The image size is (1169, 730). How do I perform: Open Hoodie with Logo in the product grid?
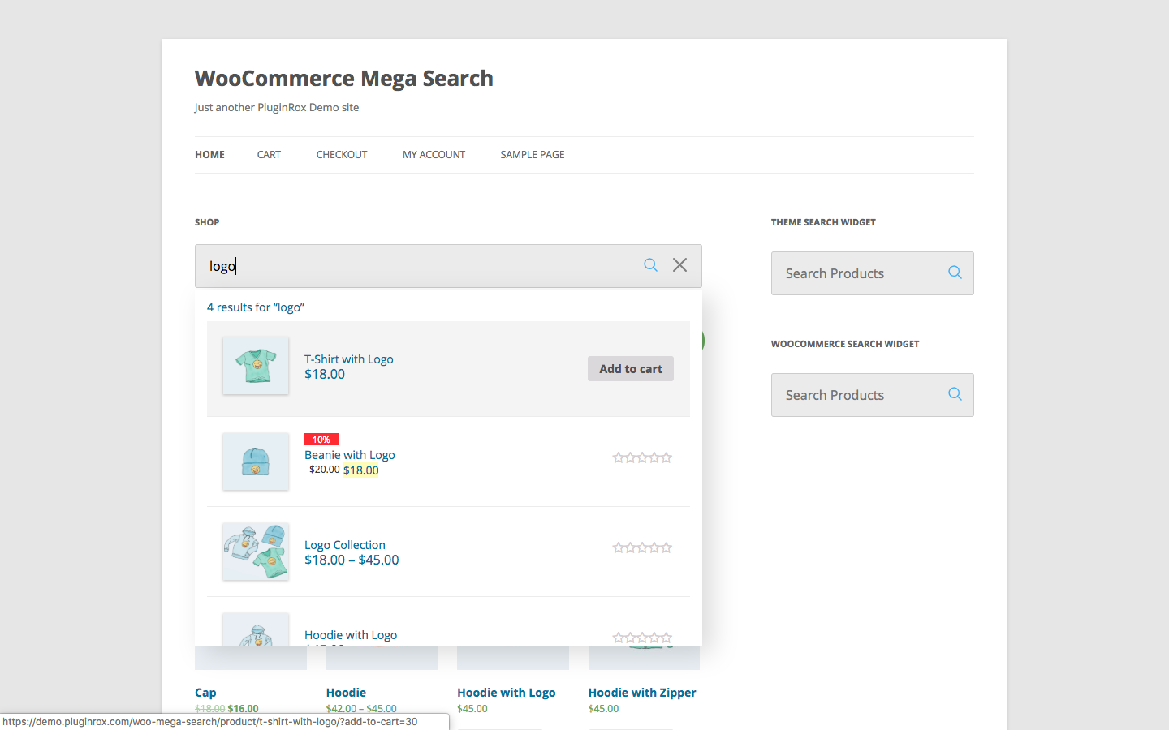tap(507, 693)
